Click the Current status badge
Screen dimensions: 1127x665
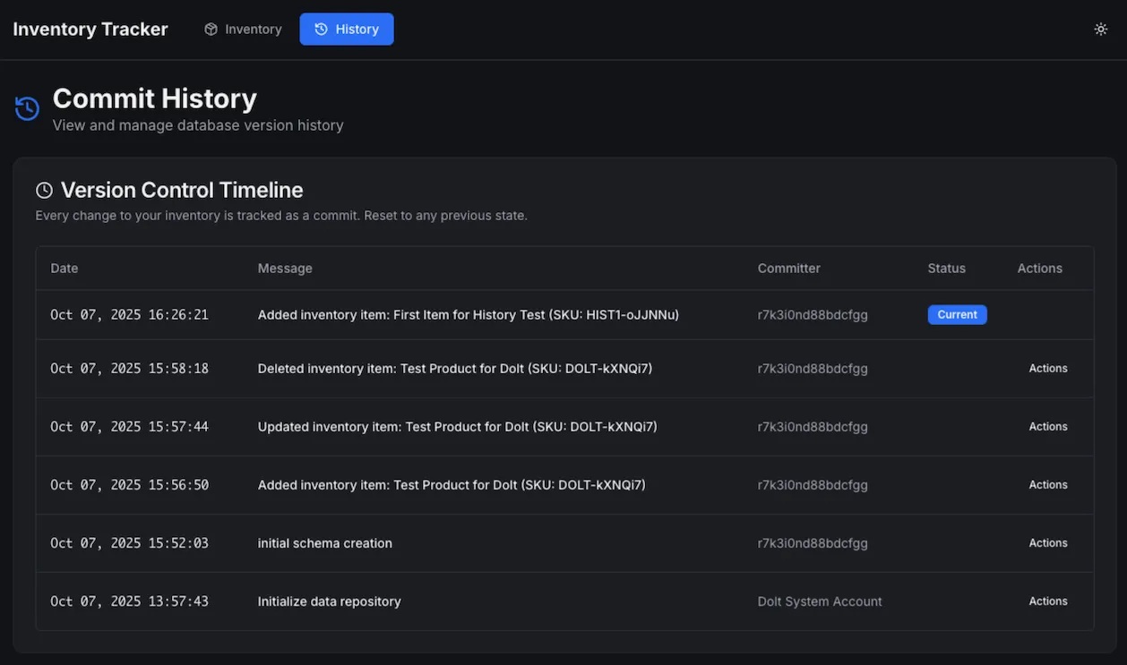tap(957, 315)
